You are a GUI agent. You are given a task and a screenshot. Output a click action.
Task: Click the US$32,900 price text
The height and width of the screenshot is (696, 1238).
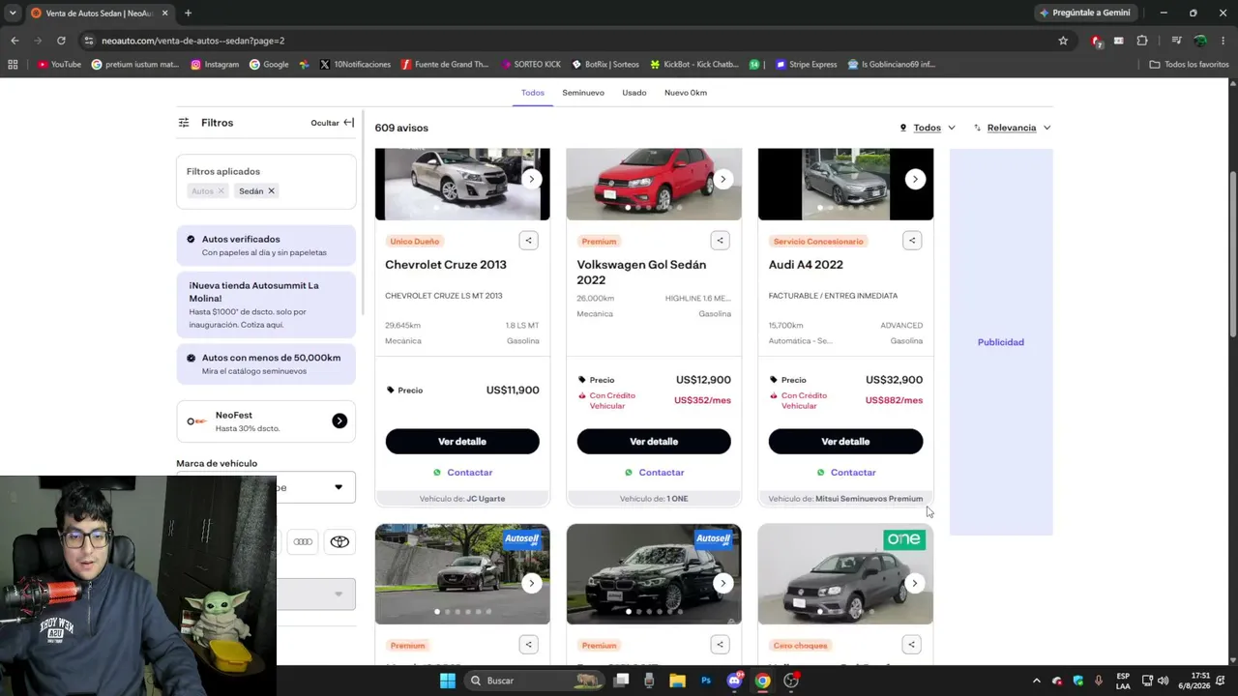click(894, 380)
